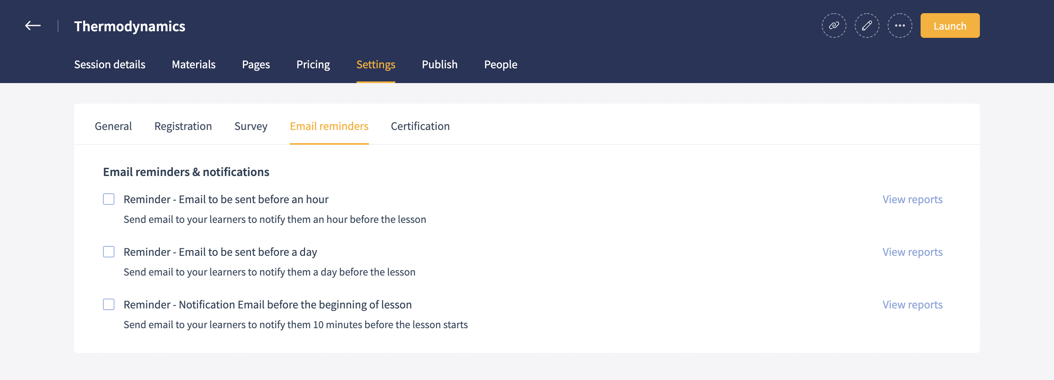This screenshot has width=1054, height=380.
Task: Open the Registration settings sub-tab
Action: [183, 126]
